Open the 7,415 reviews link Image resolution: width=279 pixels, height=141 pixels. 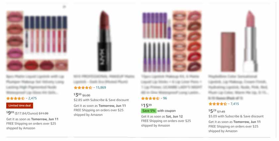click(234, 104)
